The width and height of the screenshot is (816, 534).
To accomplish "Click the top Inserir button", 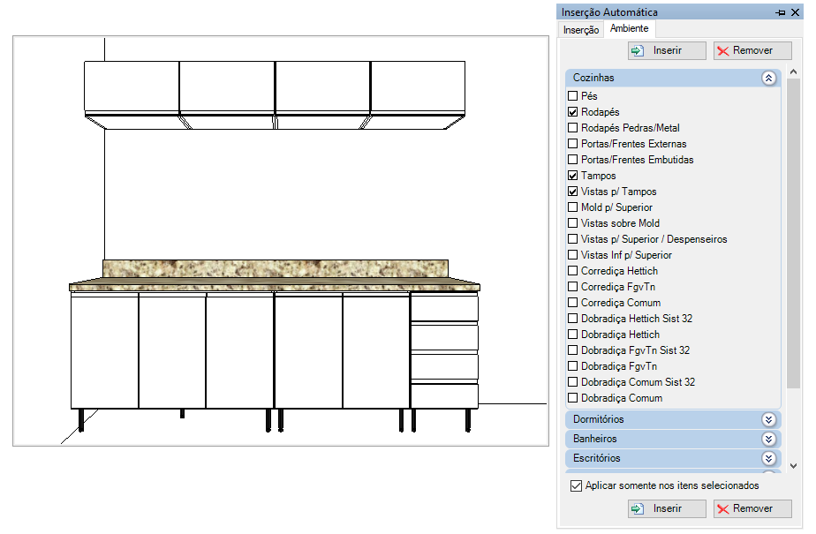I will point(667,50).
